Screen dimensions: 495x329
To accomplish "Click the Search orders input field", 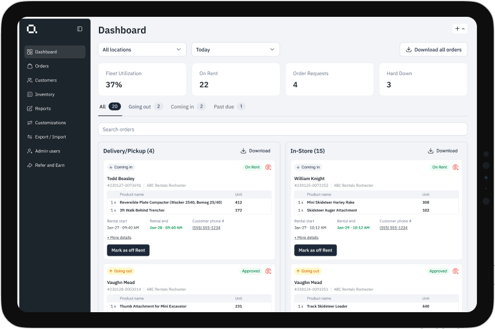I will 282,129.
